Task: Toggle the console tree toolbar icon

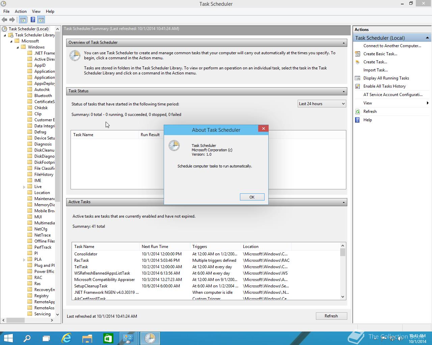Action: [23, 20]
